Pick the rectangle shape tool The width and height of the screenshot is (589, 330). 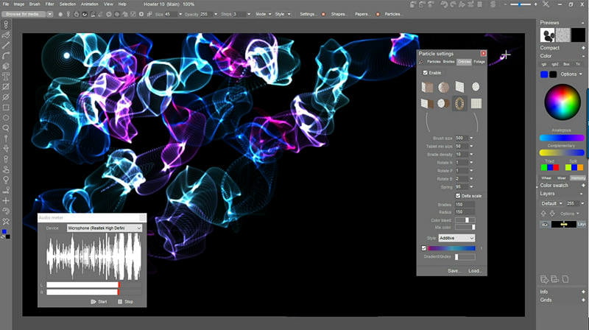[x=6, y=107]
